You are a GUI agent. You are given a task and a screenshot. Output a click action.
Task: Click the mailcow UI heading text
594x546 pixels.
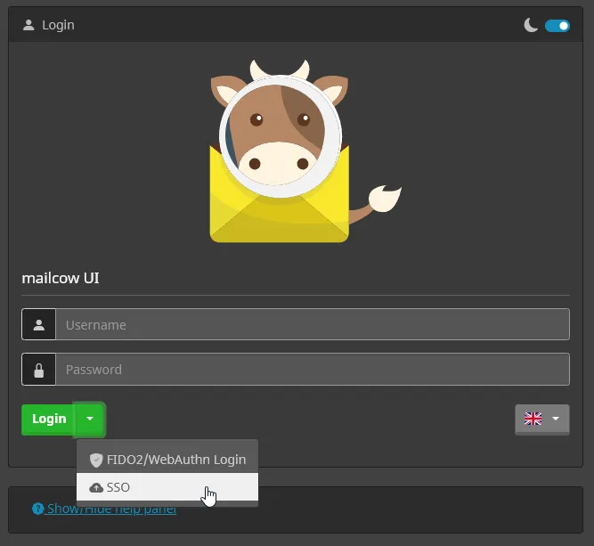[x=61, y=278]
